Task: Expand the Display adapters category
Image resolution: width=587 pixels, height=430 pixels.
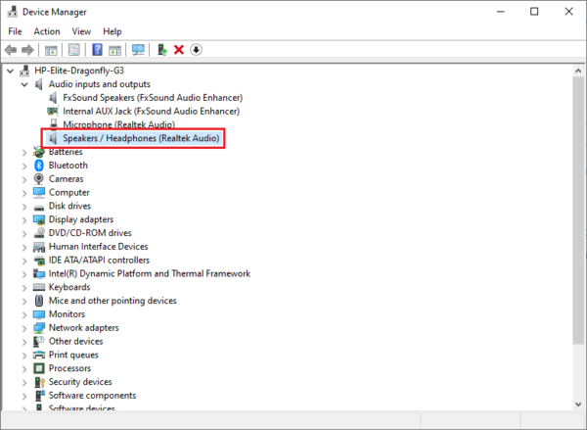Action: (x=24, y=219)
